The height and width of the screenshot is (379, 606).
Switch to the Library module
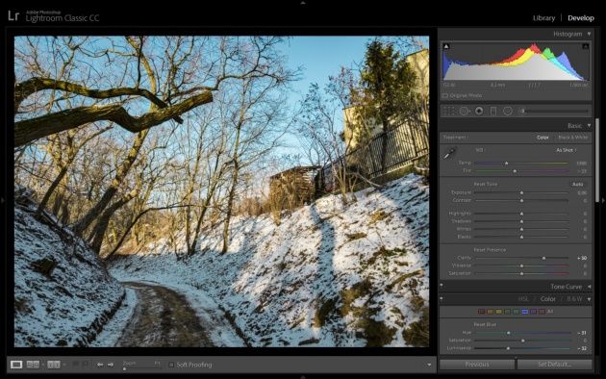(543, 17)
